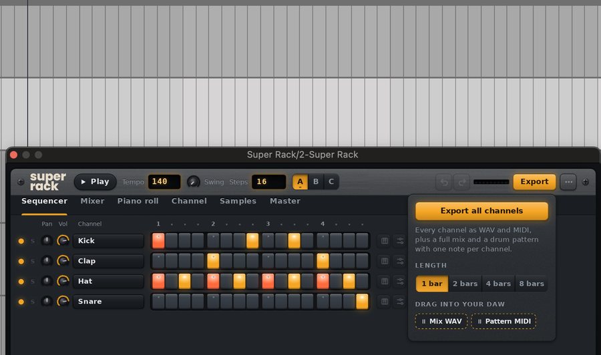Viewport: 601px width, 355px height.
Task: Mute the Hat channel orange dot
Action: click(21, 282)
